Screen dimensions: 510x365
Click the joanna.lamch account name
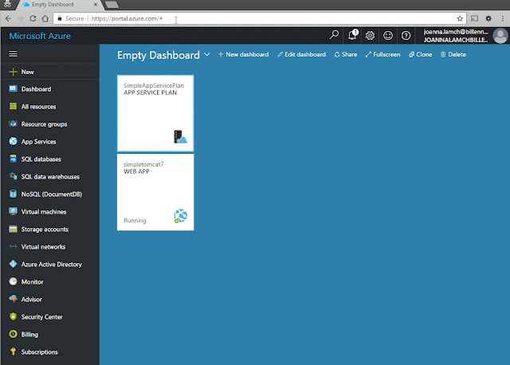pos(456,32)
